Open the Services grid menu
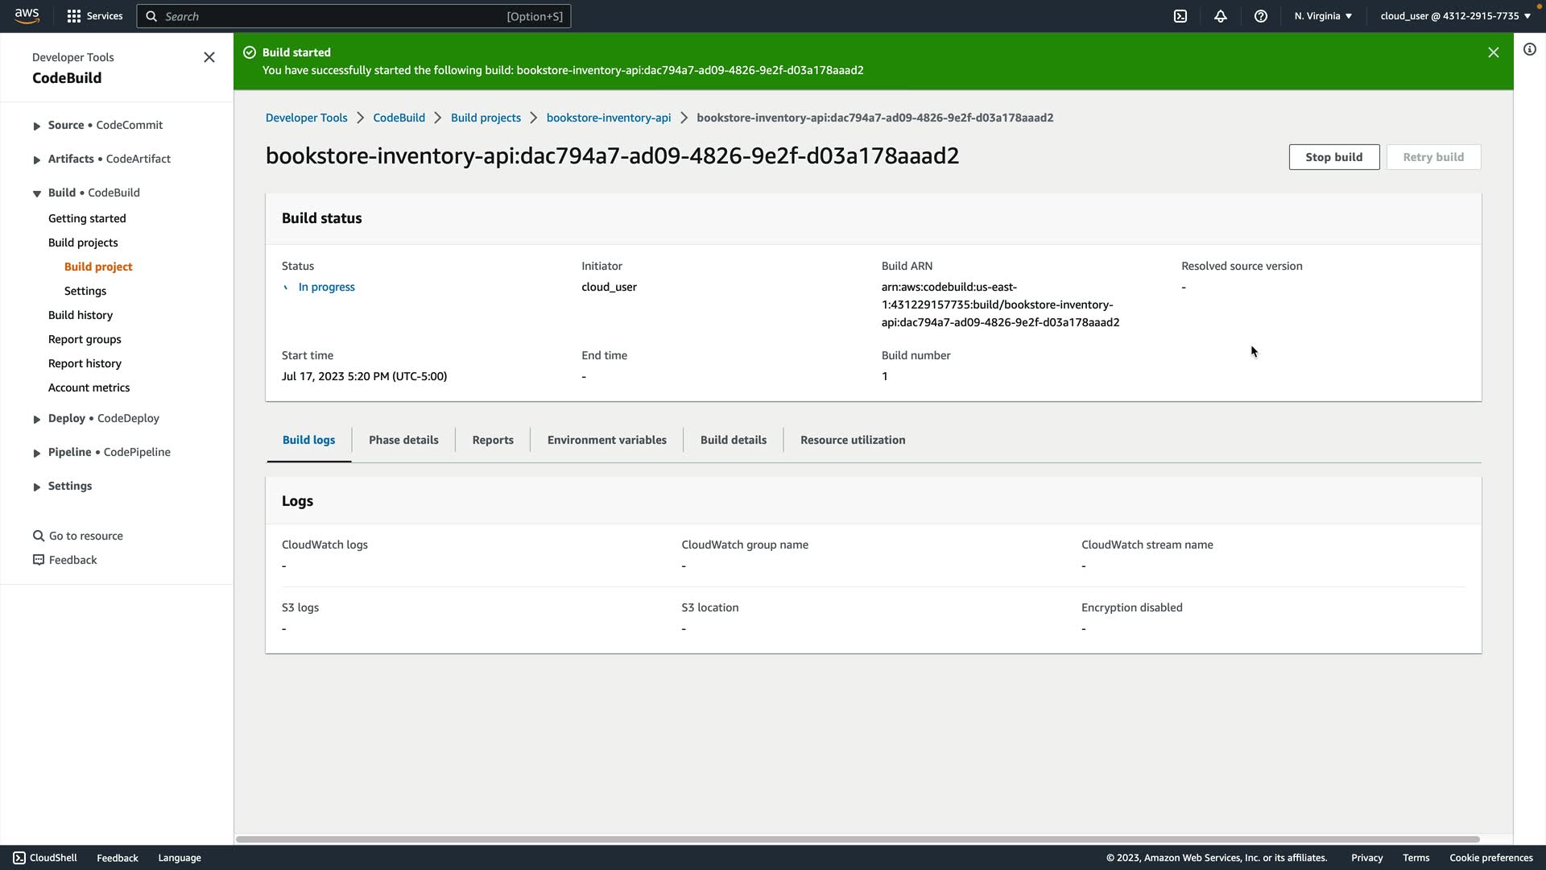 tap(95, 16)
